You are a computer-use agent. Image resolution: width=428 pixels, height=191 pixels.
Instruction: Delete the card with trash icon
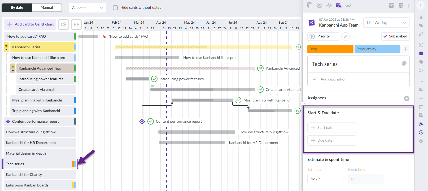401,5
